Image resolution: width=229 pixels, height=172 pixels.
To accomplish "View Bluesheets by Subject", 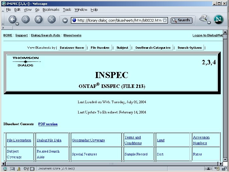I will pos(122,47).
